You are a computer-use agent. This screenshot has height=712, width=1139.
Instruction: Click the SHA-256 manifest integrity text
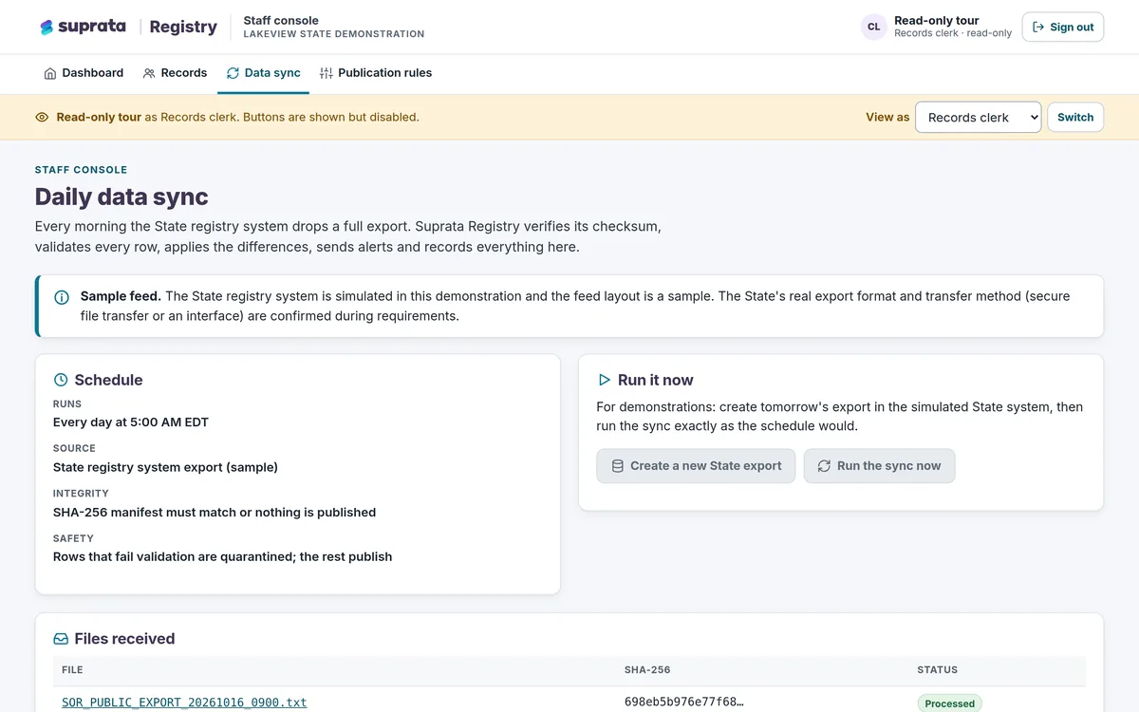click(215, 512)
